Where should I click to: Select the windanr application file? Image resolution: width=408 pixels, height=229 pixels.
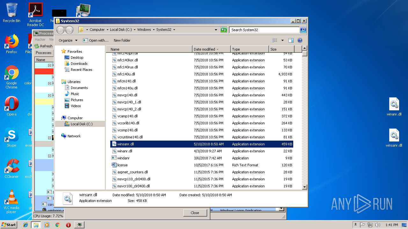coord(202,158)
